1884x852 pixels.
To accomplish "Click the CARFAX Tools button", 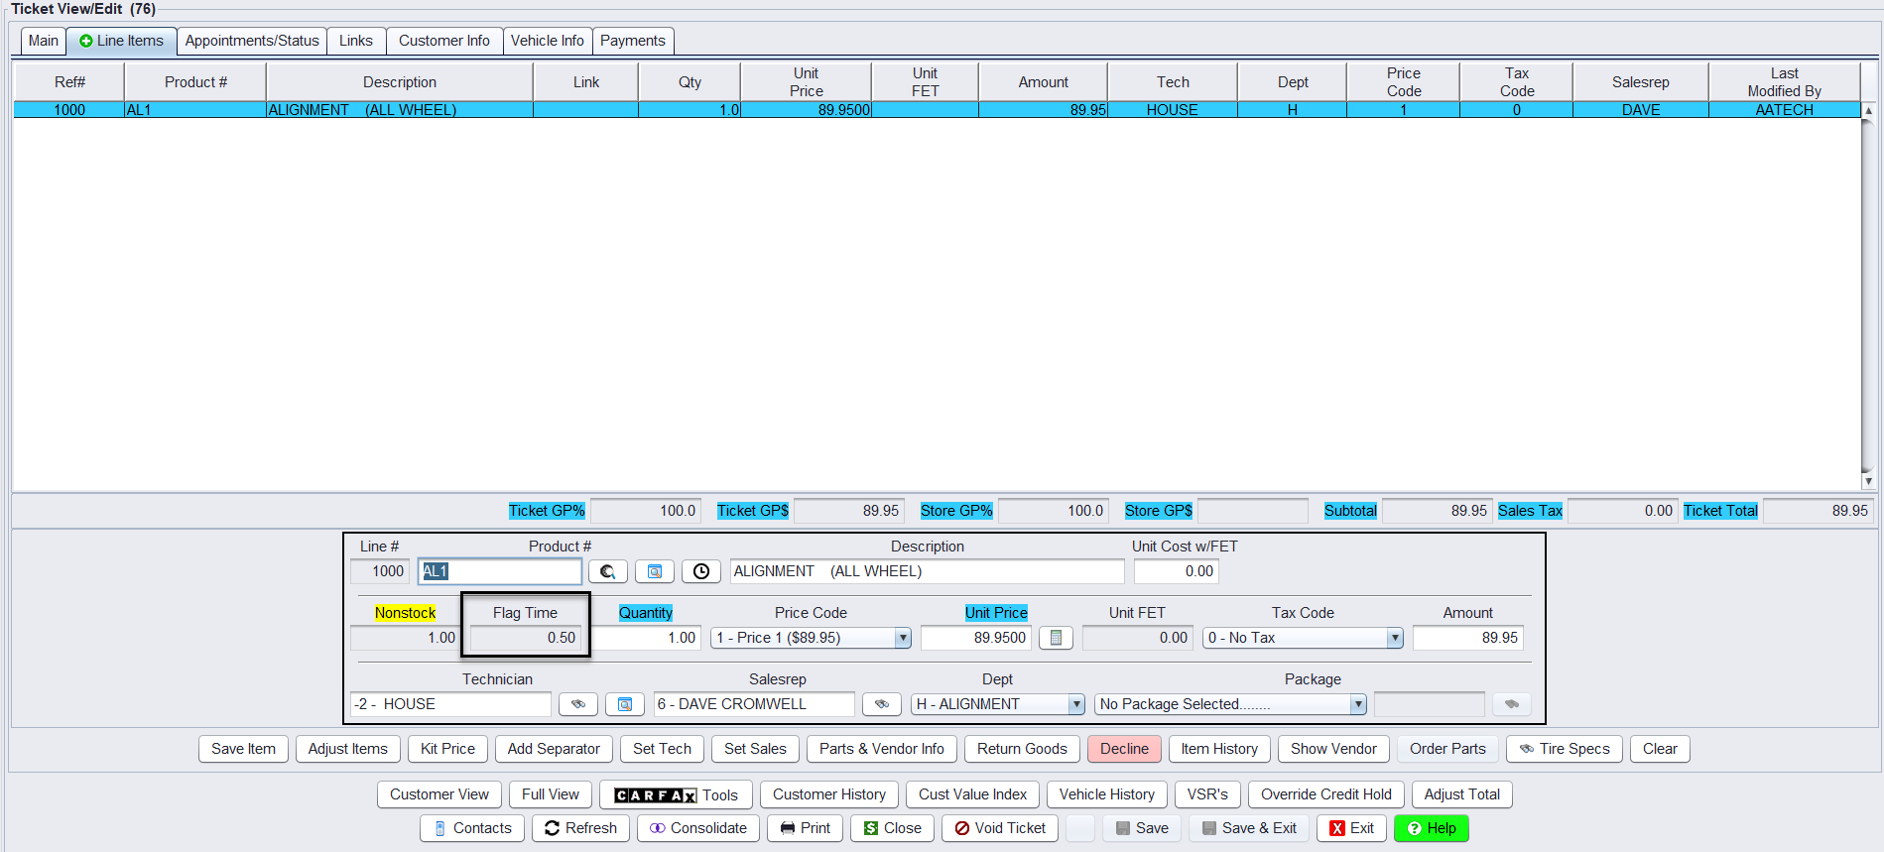I will click(676, 795).
